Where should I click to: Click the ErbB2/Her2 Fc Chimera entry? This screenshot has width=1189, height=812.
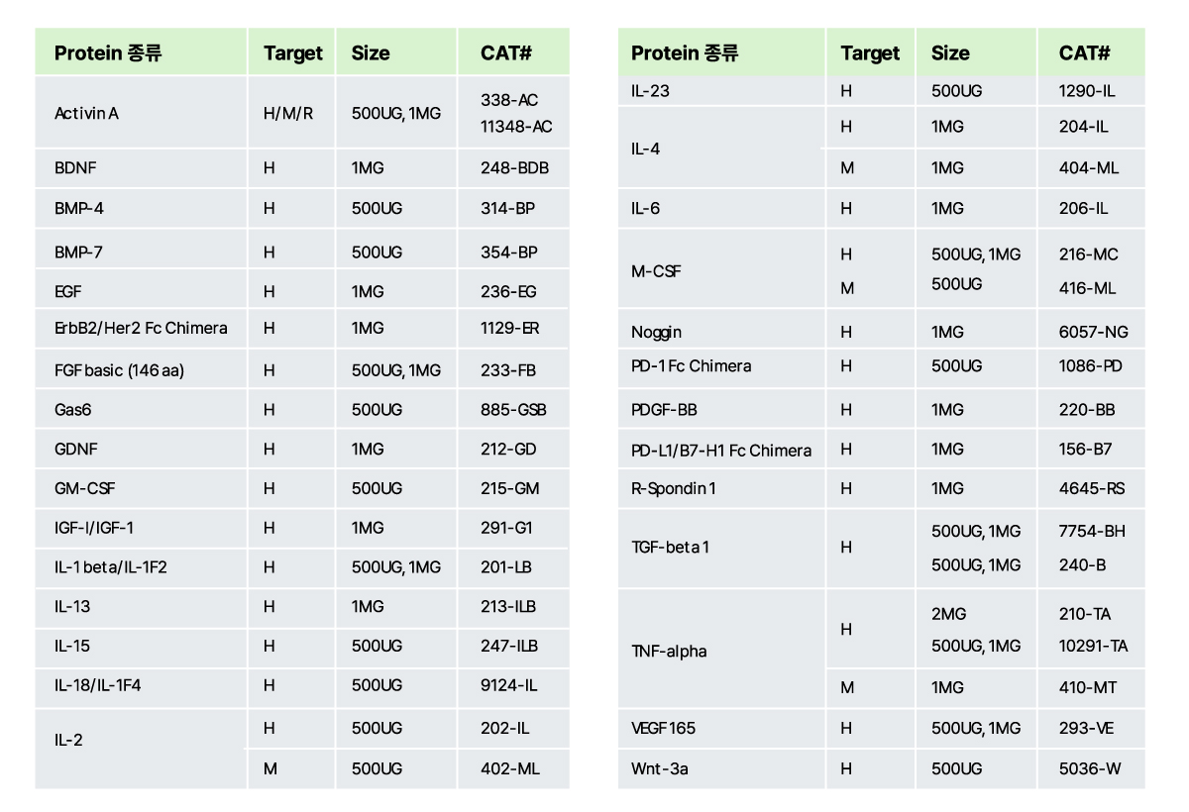[141, 328]
